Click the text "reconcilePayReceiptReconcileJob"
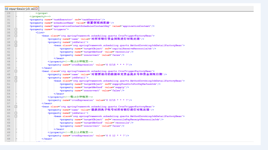The height and width of the screenshot is (150, 268). click(136, 120)
